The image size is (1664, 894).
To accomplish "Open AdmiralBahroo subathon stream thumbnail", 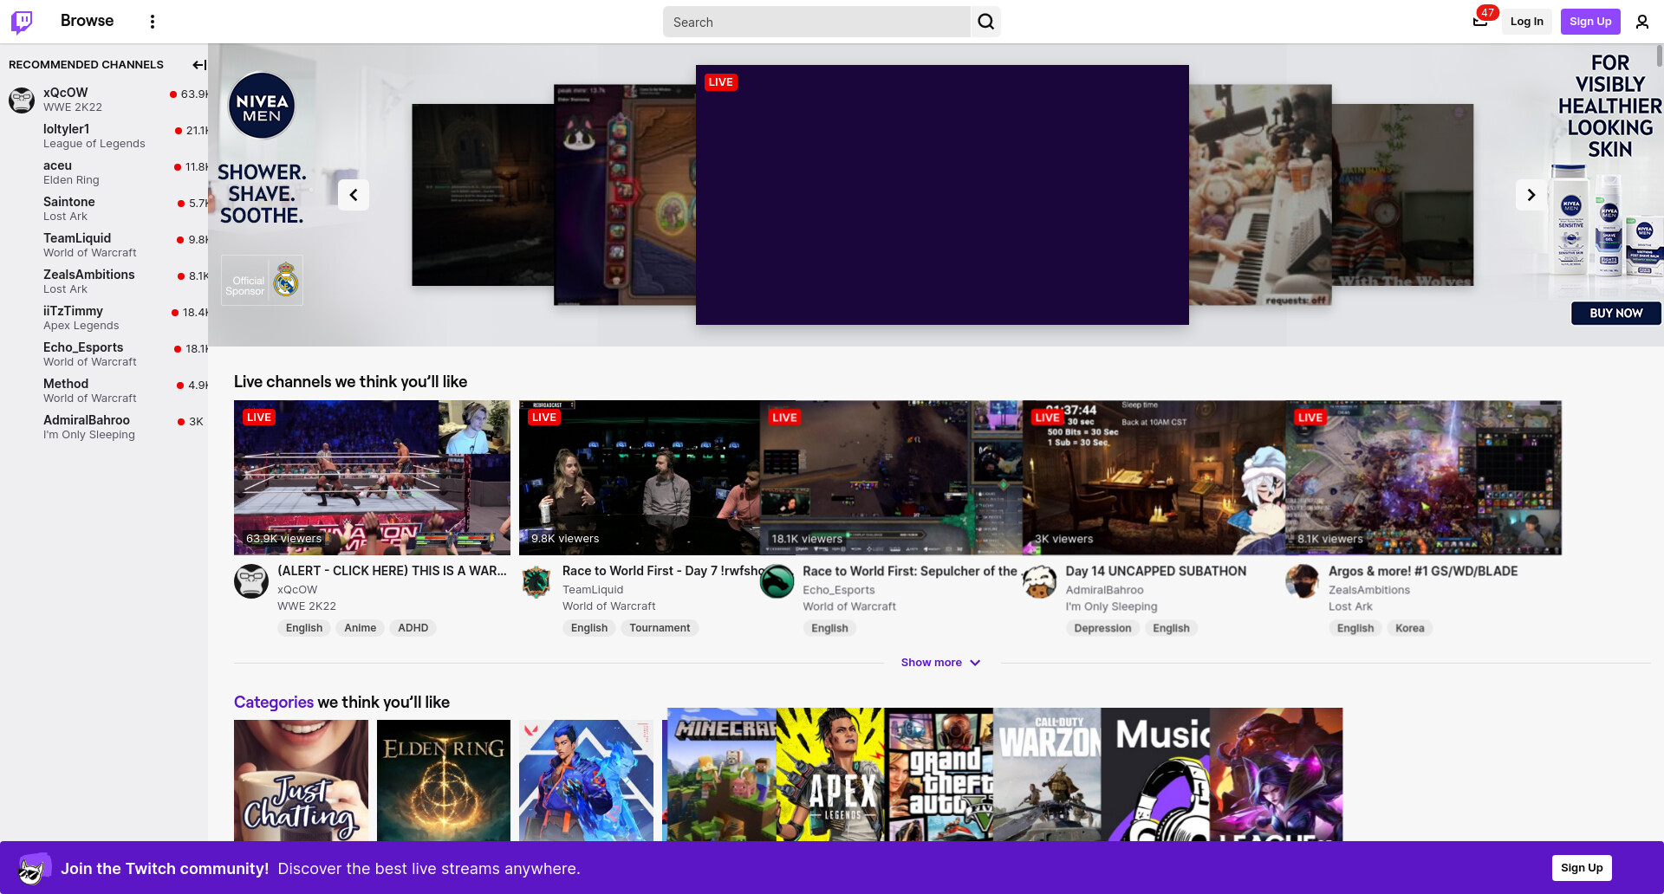I will (x=1154, y=477).
